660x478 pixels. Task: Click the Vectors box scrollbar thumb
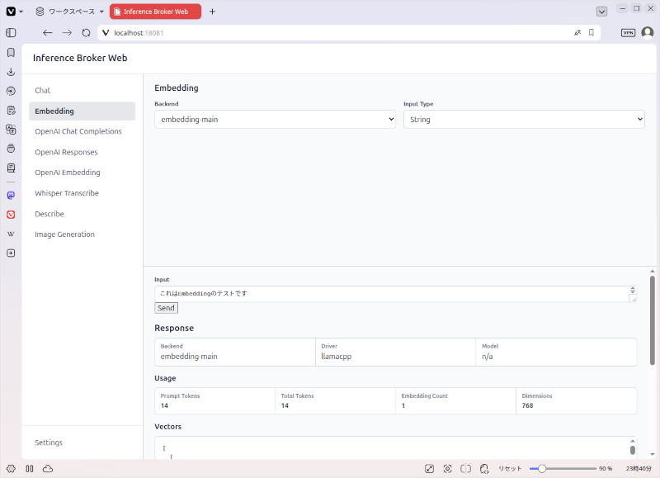click(x=633, y=450)
